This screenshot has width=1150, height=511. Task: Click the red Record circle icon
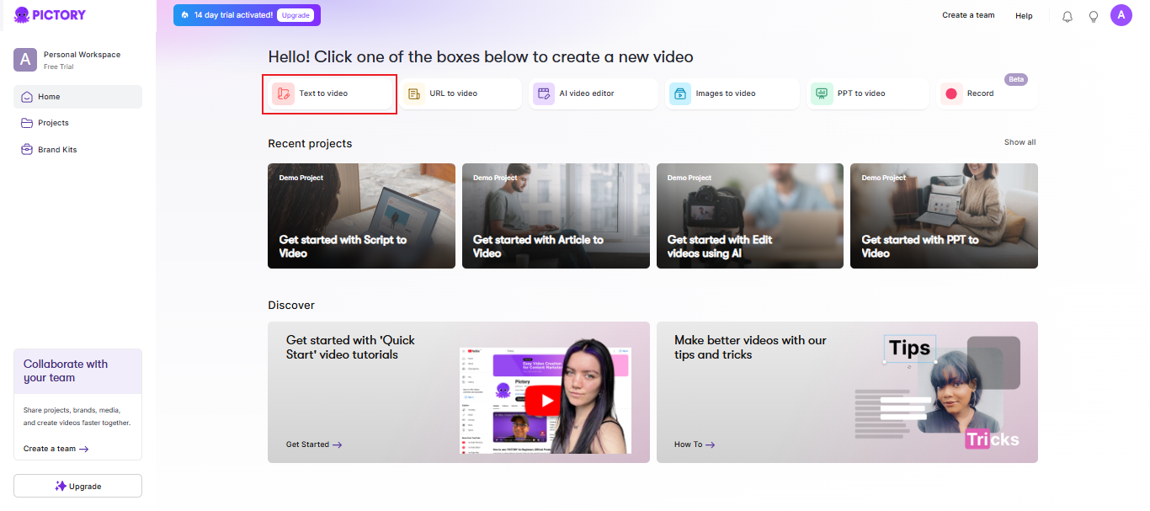951,93
